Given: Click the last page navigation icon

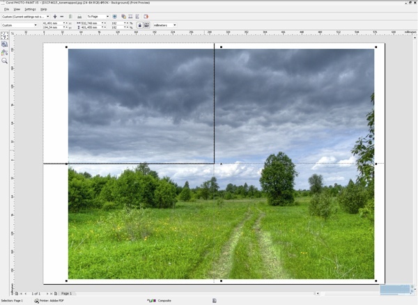Looking at the screenshot, I should click(51, 294).
